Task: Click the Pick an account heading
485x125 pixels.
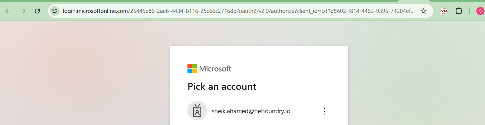Action: click(222, 87)
